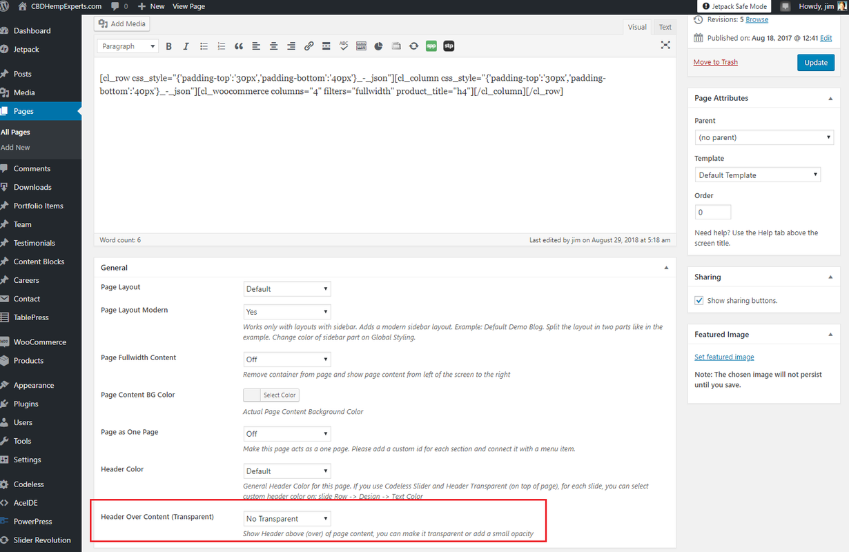Align text center
This screenshot has width=849, height=552.
click(273, 46)
